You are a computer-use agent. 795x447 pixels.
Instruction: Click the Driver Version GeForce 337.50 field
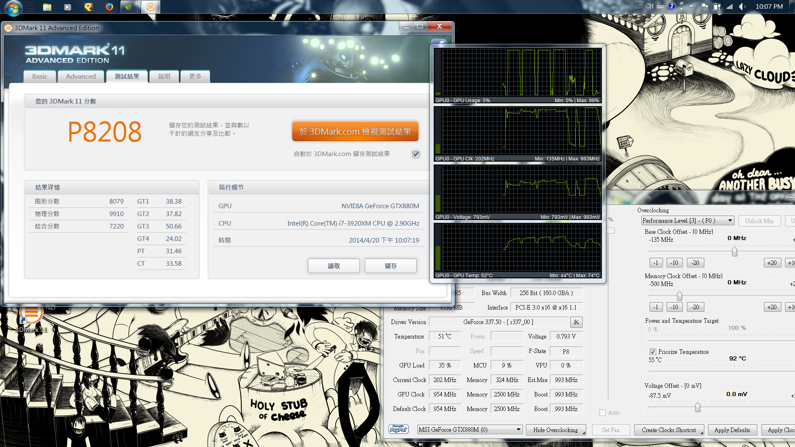[x=499, y=322]
